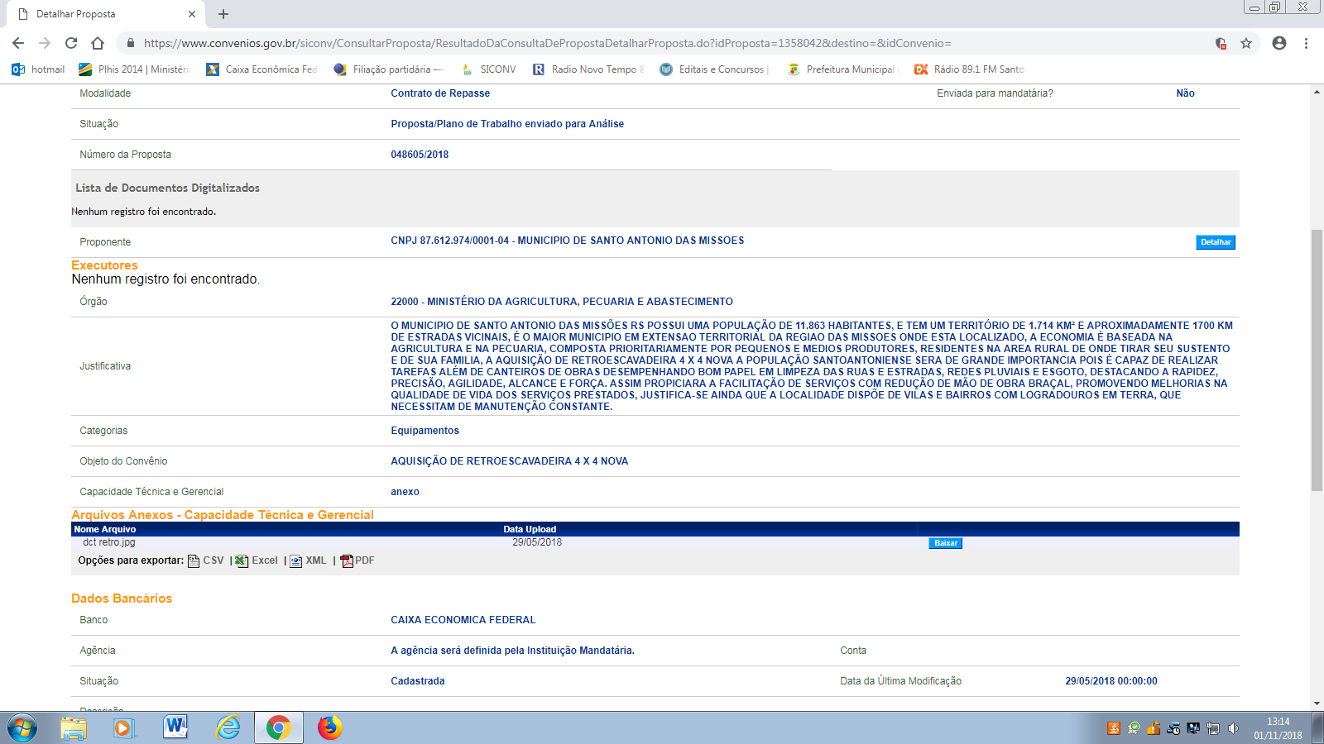Open new browser tab

click(223, 14)
